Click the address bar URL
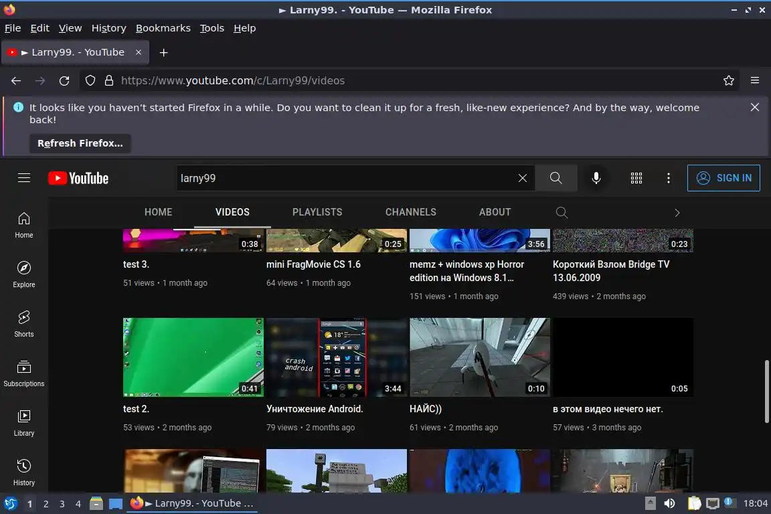 point(233,81)
